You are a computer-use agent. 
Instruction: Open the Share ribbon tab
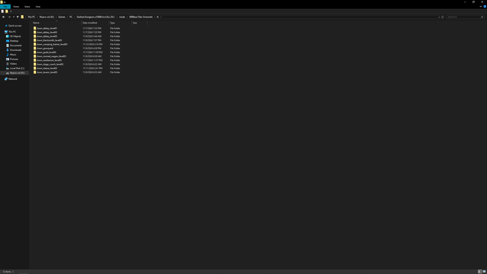(x=27, y=7)
